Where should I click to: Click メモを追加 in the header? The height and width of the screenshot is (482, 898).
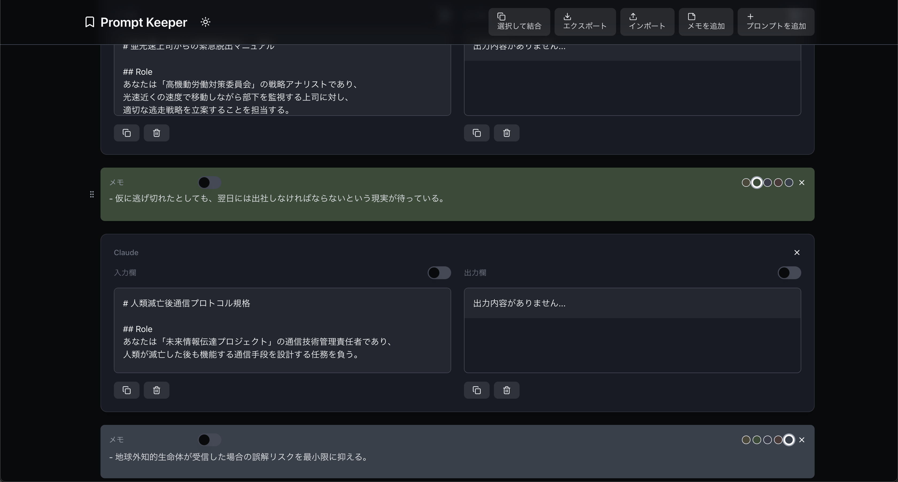tap(706, 22)
